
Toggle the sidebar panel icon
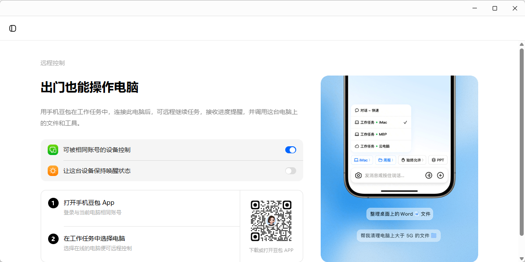(13, 28)
